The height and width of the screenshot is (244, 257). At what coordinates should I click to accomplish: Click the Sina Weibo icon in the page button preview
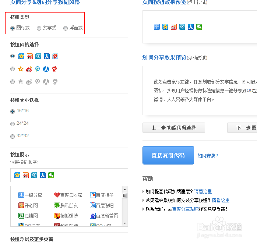[174, 27]
